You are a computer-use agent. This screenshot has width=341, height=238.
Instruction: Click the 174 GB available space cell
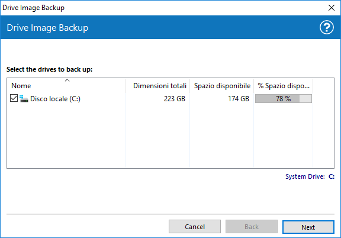pos(239,99)
